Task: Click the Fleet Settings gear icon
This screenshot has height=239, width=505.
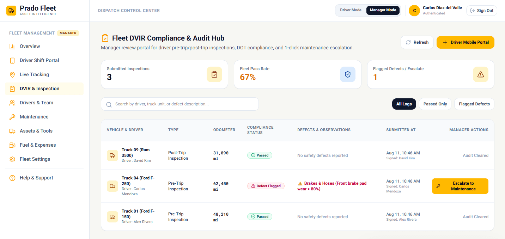Action: (x=12, y=159)
